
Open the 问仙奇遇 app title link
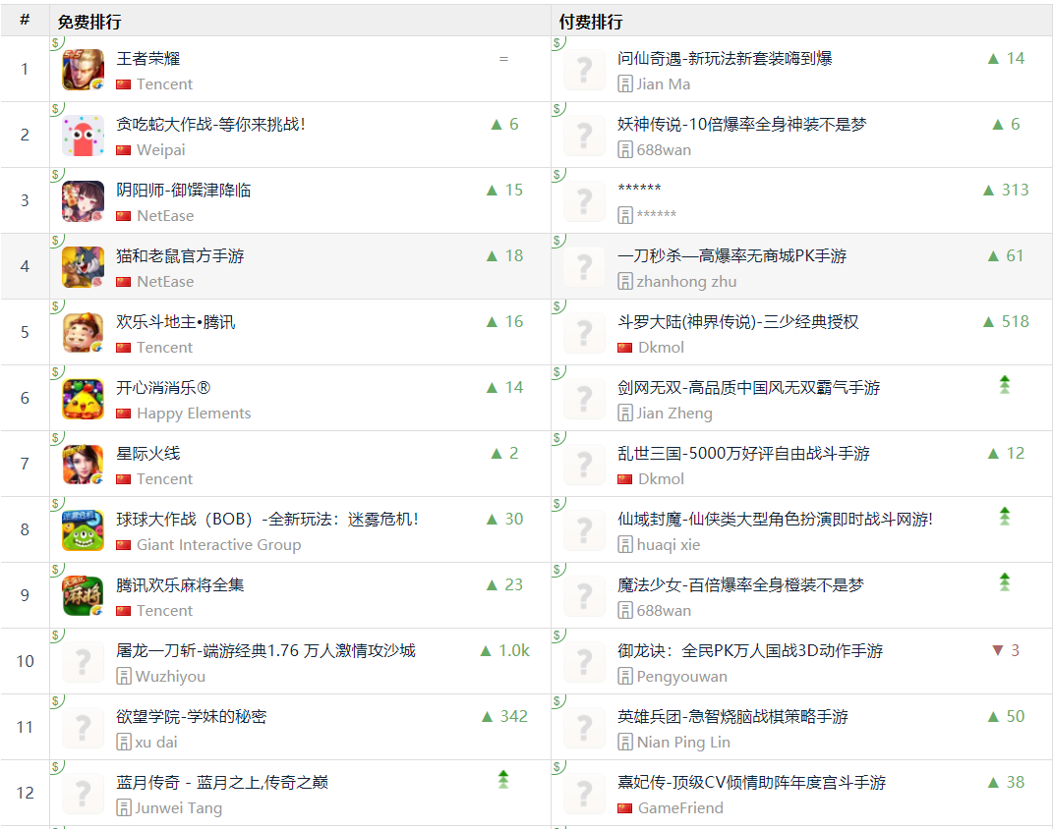click(x=725, y=59)
